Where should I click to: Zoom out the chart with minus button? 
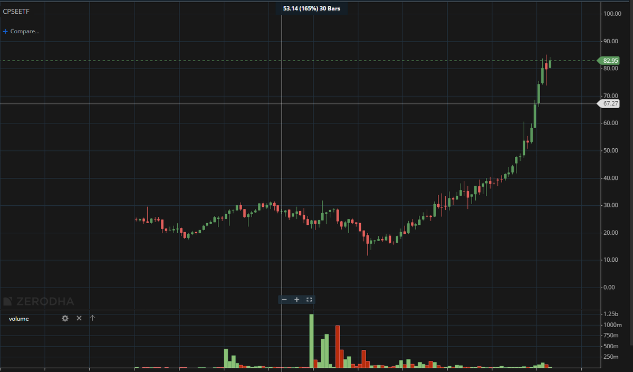[284, 300]
